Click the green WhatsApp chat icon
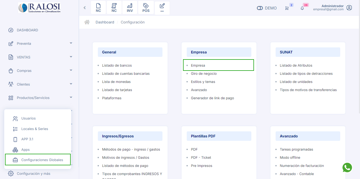Screen dimensions: 360x179 tap(347, 167)
